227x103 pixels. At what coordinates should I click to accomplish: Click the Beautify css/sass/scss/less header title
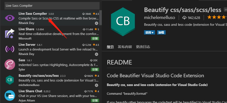tap(183, 10)
